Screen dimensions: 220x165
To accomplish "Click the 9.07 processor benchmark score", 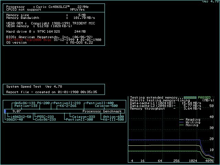I will click(x=16, y=111).
